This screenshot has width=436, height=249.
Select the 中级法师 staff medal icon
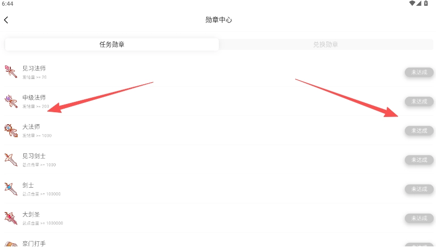(x=11, y=101)
